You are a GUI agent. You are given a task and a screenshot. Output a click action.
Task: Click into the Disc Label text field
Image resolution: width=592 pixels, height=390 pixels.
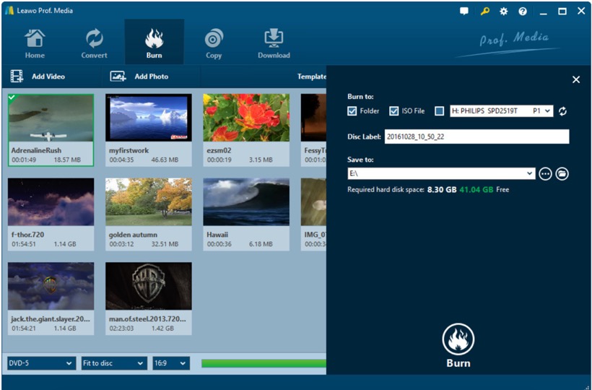point(476,136)
